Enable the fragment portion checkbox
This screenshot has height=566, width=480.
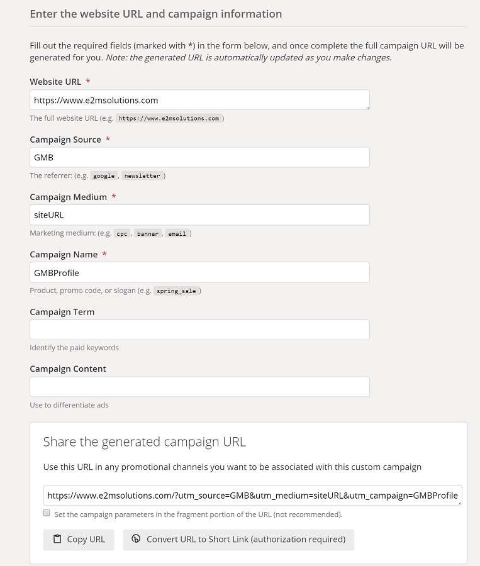click(x=47, y=513)
